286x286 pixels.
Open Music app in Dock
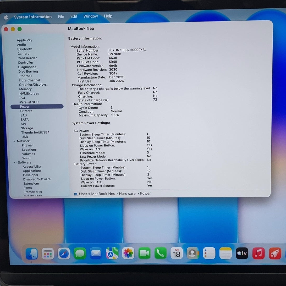[x=258, y=253]
